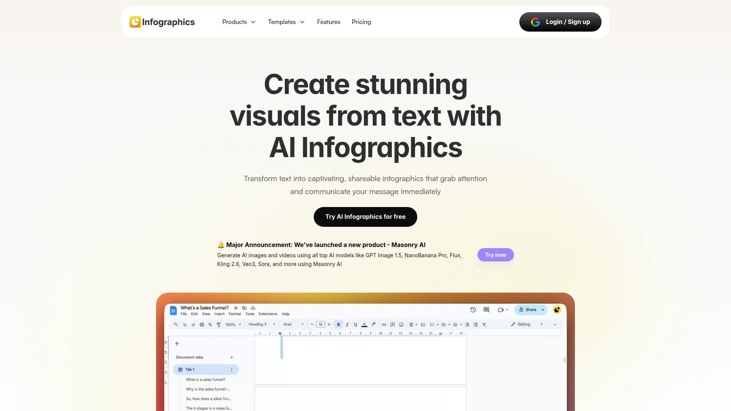Go to the Features page
The image size is (731, 411).
pos(329,22)
